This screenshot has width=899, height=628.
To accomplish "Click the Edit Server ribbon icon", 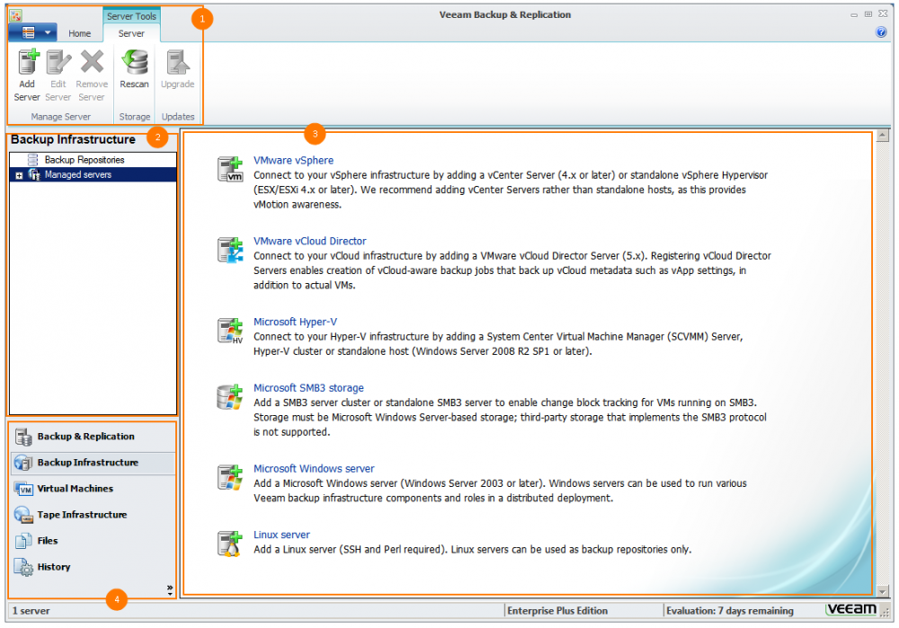I will tap(58, 62).
